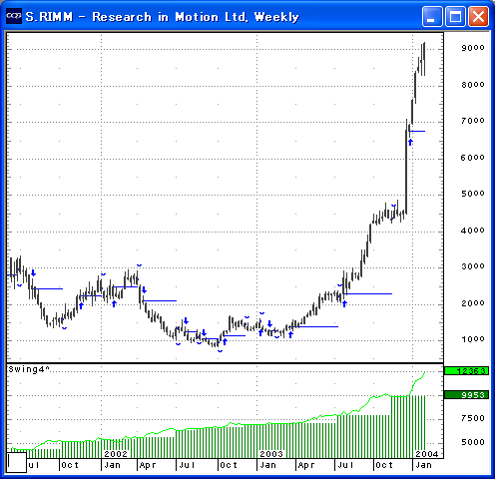This screenshot has width=495, height=479.
Task: Click the blue up arrow below the July 2003 bars
Action: [x=344, y=303]
